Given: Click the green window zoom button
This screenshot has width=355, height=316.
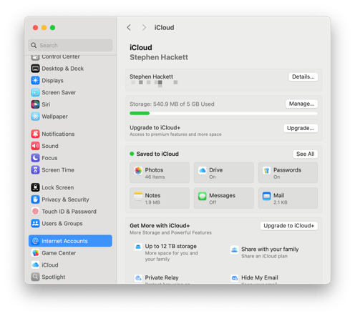Looking at the screenshot, I should [53, 28].
